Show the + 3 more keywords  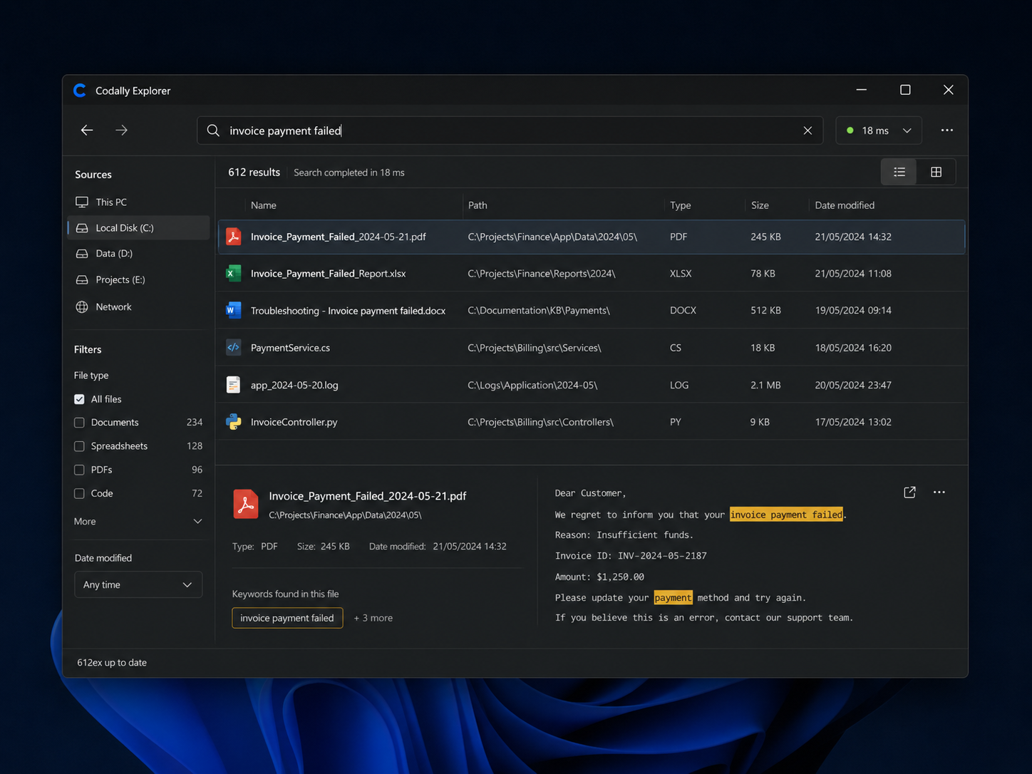(x=373, y=618)
